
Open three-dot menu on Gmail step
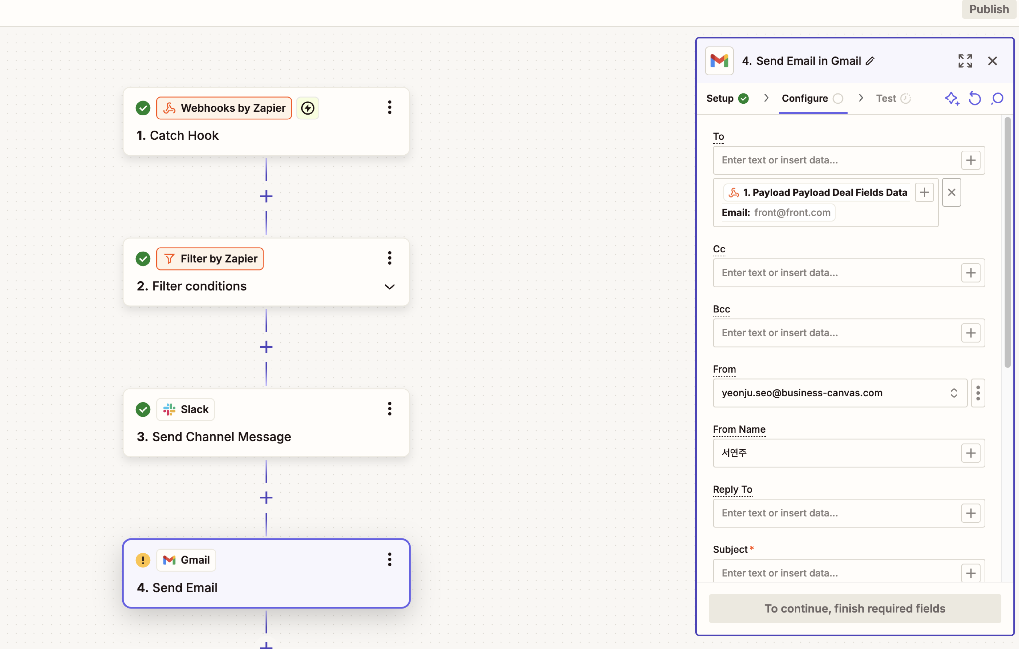coord(389,560)
